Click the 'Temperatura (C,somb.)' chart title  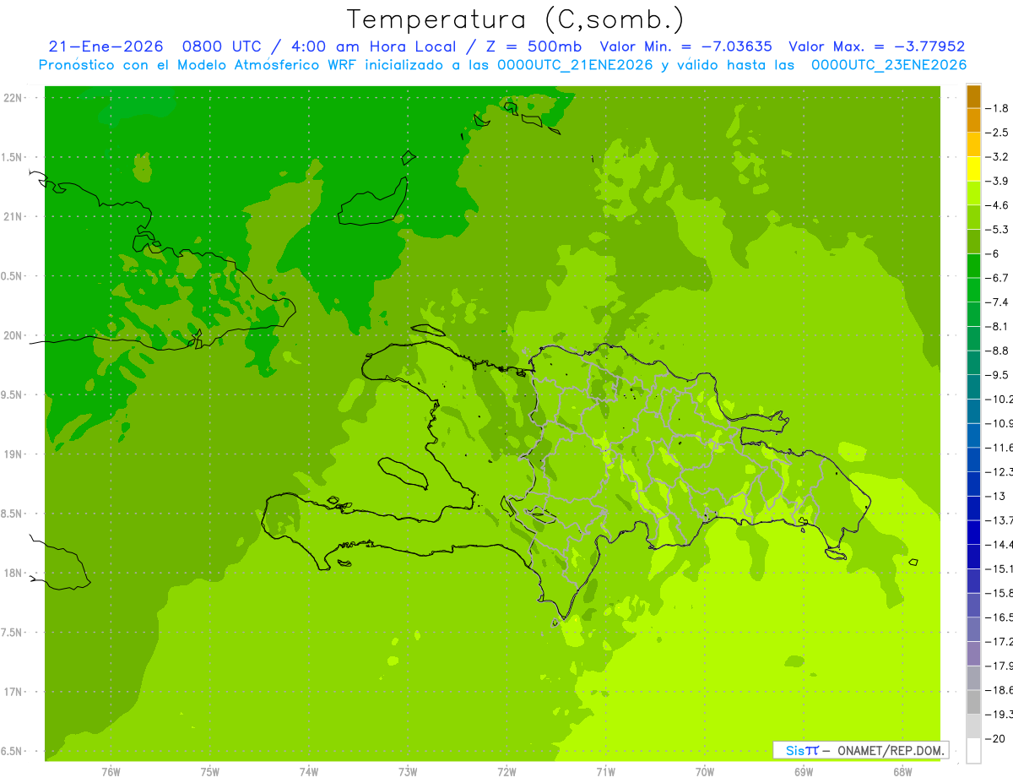[x=515, y=19]
